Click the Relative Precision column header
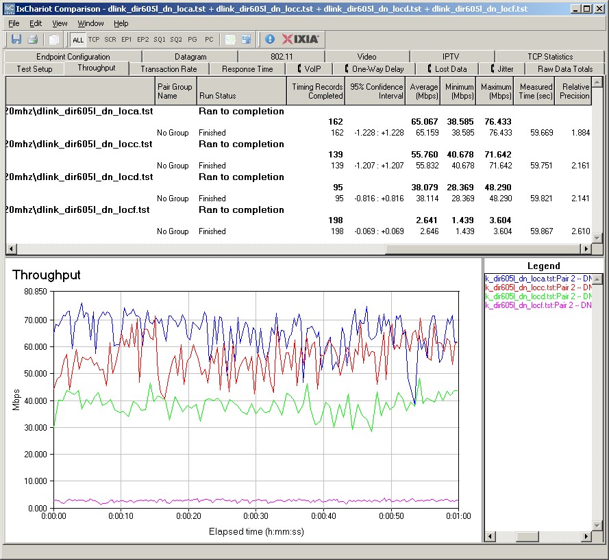The width and height of the screenshot is (609, 560). 573,91
